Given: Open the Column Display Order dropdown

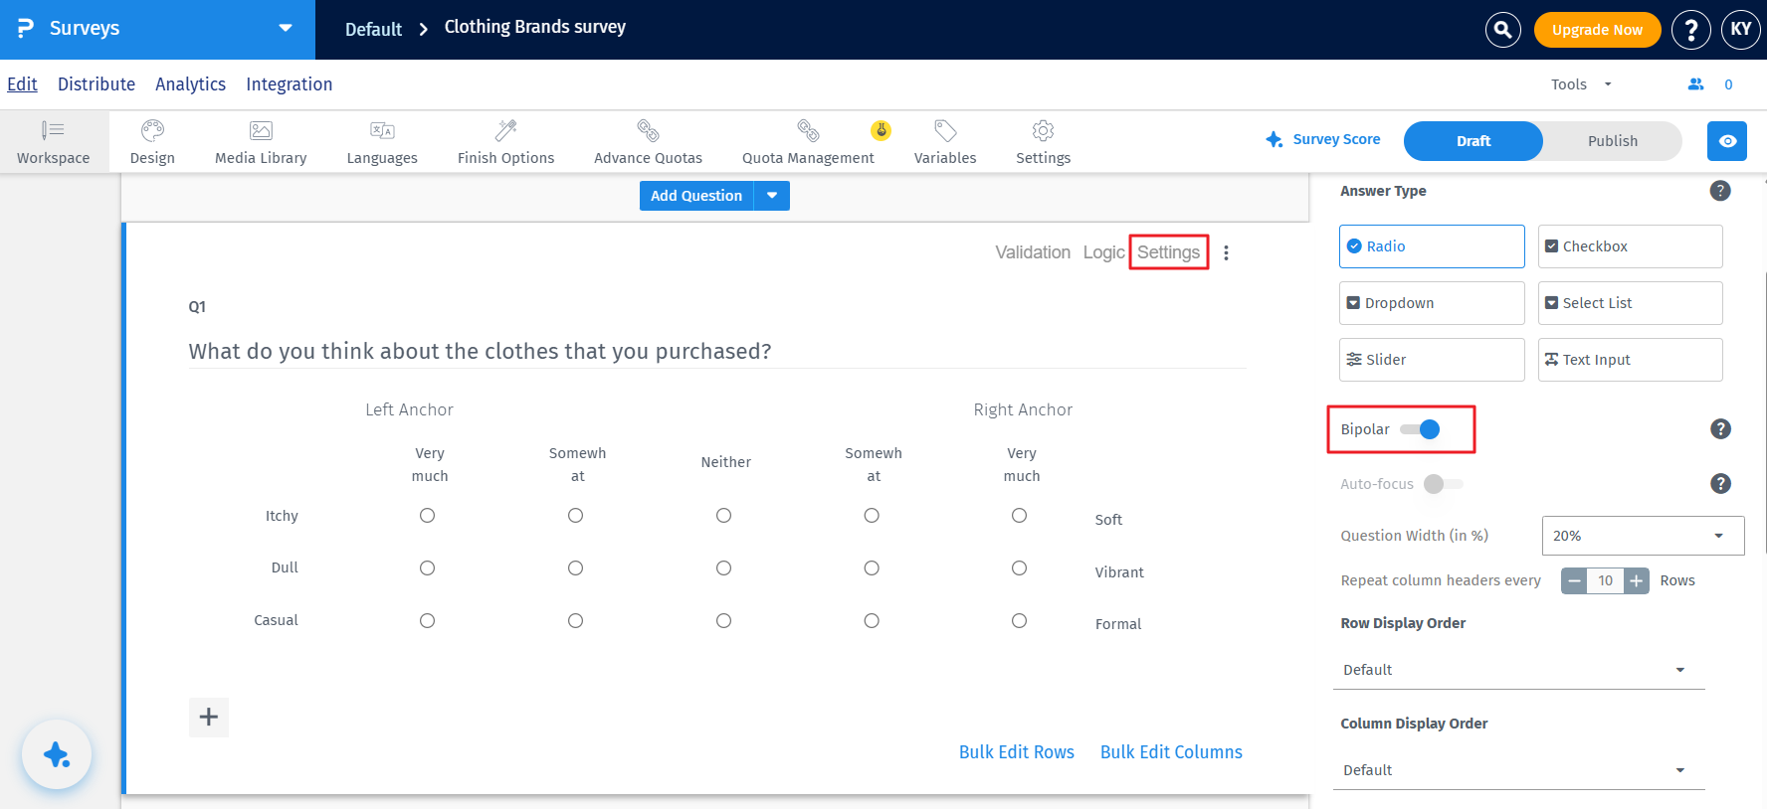Looking at the screenshot, I should pyautogui.click(x=1518, y=770).
